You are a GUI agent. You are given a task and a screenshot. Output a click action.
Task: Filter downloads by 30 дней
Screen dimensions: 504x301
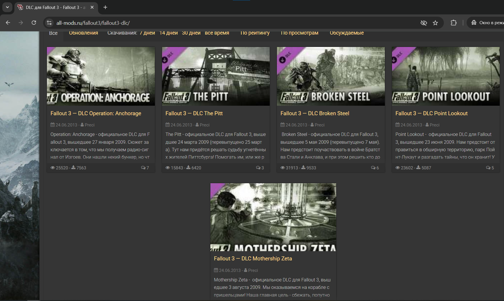(x=191, y=33)
